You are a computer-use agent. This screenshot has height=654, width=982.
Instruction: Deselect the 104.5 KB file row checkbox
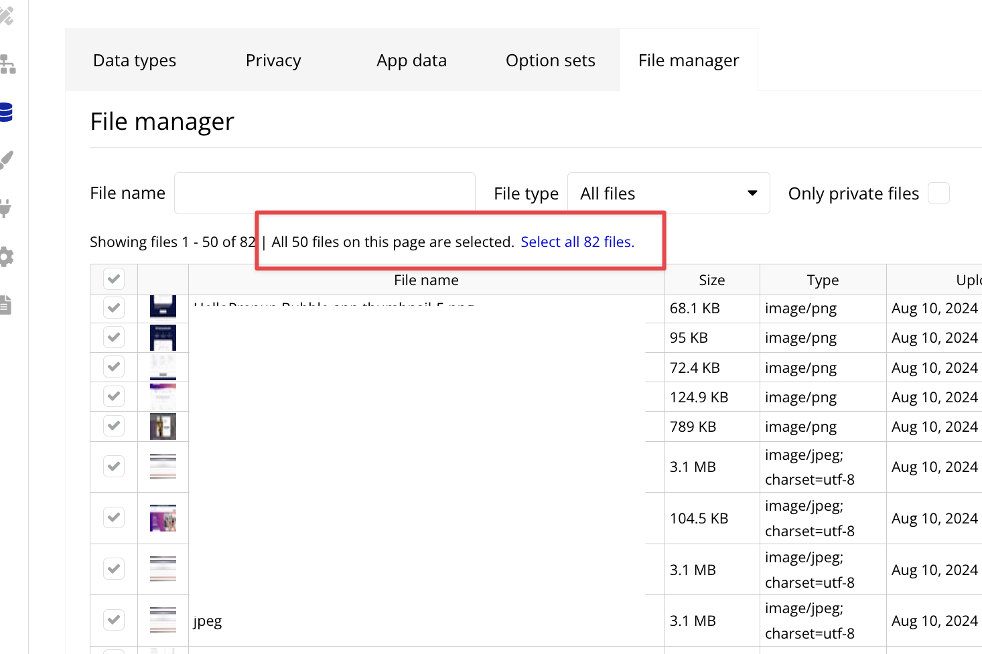[114, 517]
